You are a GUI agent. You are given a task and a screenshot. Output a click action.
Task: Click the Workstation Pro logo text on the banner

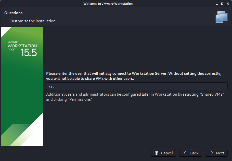click(22, 46)
